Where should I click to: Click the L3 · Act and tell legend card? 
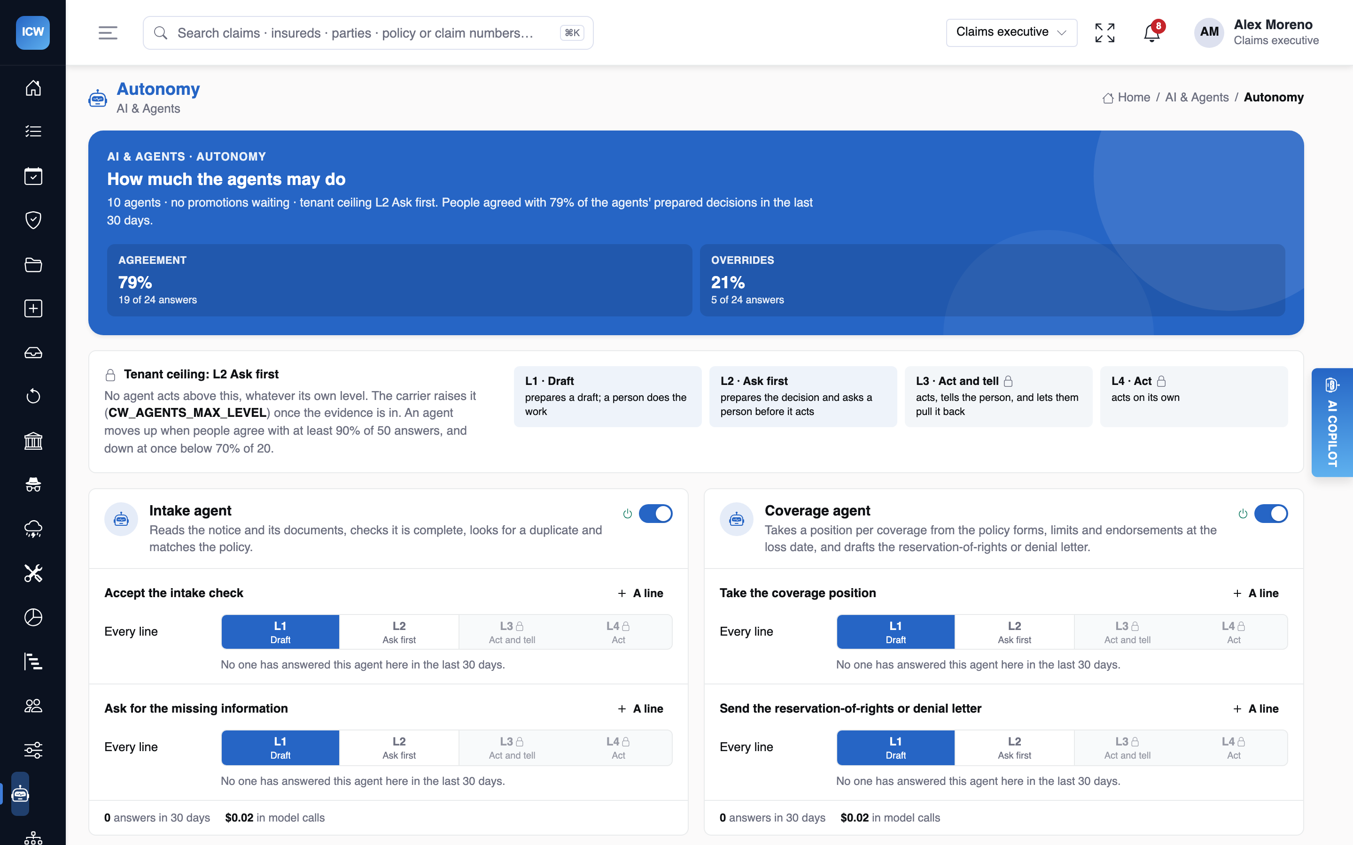[998, 397]
